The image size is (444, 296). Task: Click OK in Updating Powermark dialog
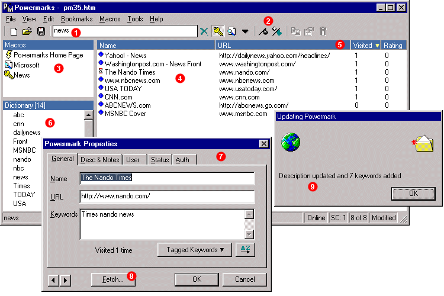tap(413, 194)
